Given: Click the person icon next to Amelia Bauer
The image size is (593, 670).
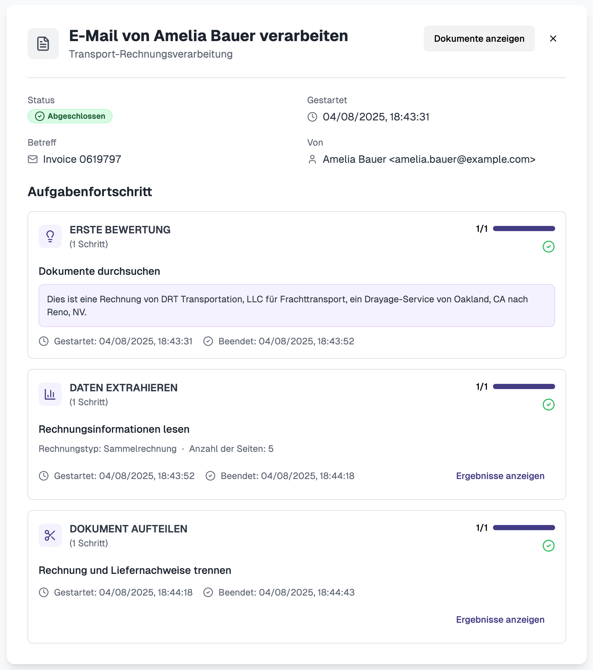Looking at the screenshot, I should pyautogui.click(x=312, y=159).
